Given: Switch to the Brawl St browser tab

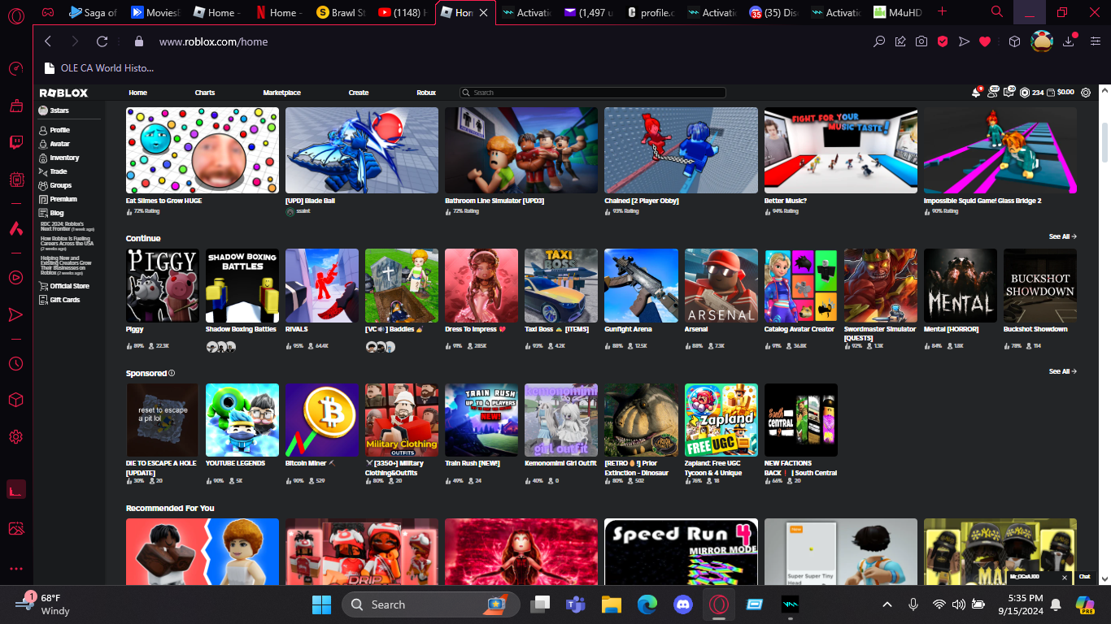Looking at the screenshot, I should point(341,12).
